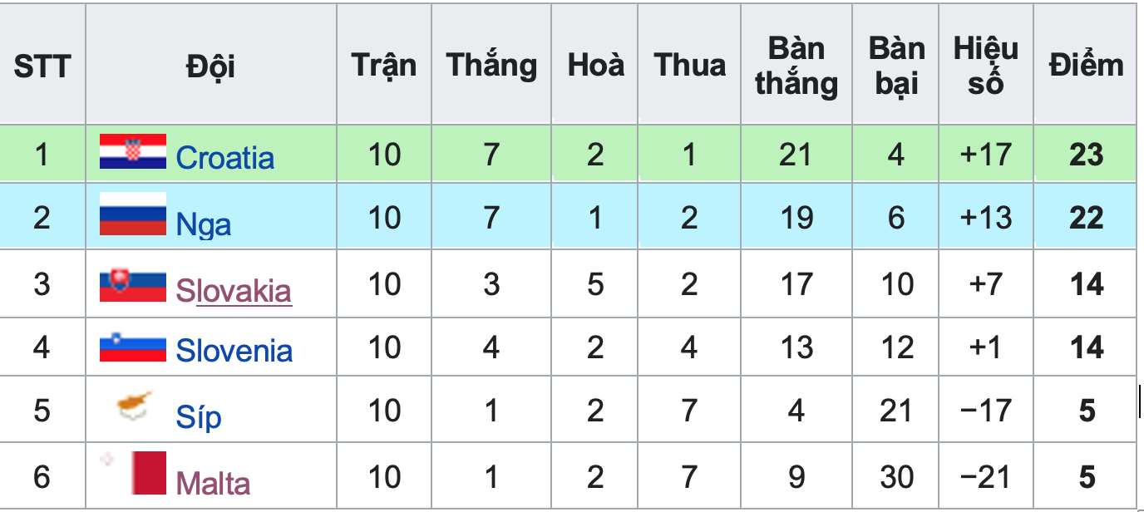
Task: Click the Bàn thắng column header
Action: point(796,65)
